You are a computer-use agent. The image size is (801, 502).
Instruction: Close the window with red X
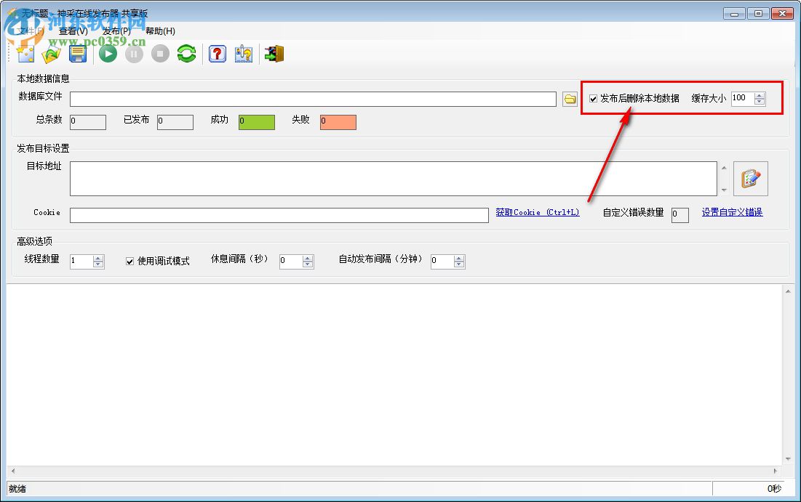click(782, 14)
